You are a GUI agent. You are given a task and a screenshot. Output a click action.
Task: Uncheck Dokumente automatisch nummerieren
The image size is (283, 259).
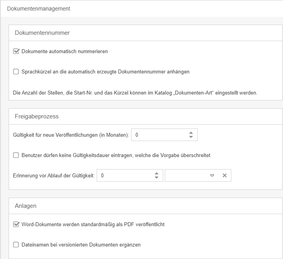(x=16, y=51)
